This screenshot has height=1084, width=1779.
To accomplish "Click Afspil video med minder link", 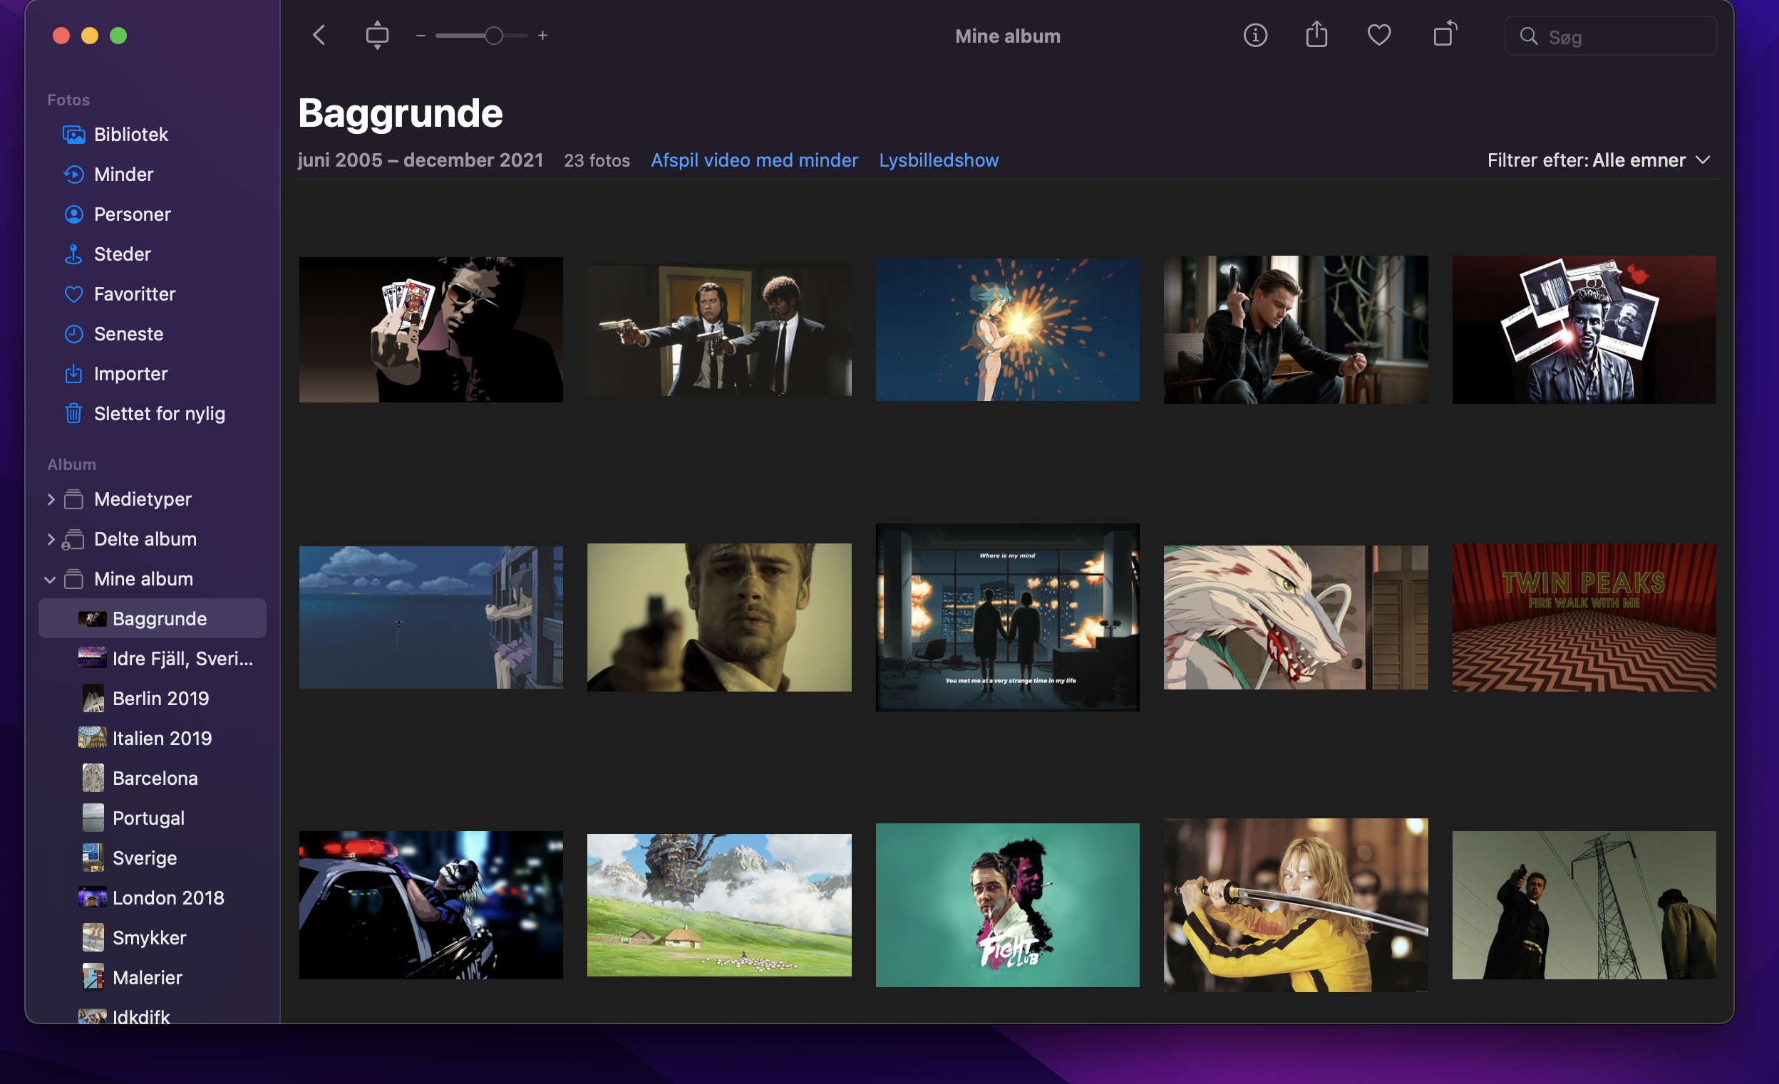I will click(754, 160).
